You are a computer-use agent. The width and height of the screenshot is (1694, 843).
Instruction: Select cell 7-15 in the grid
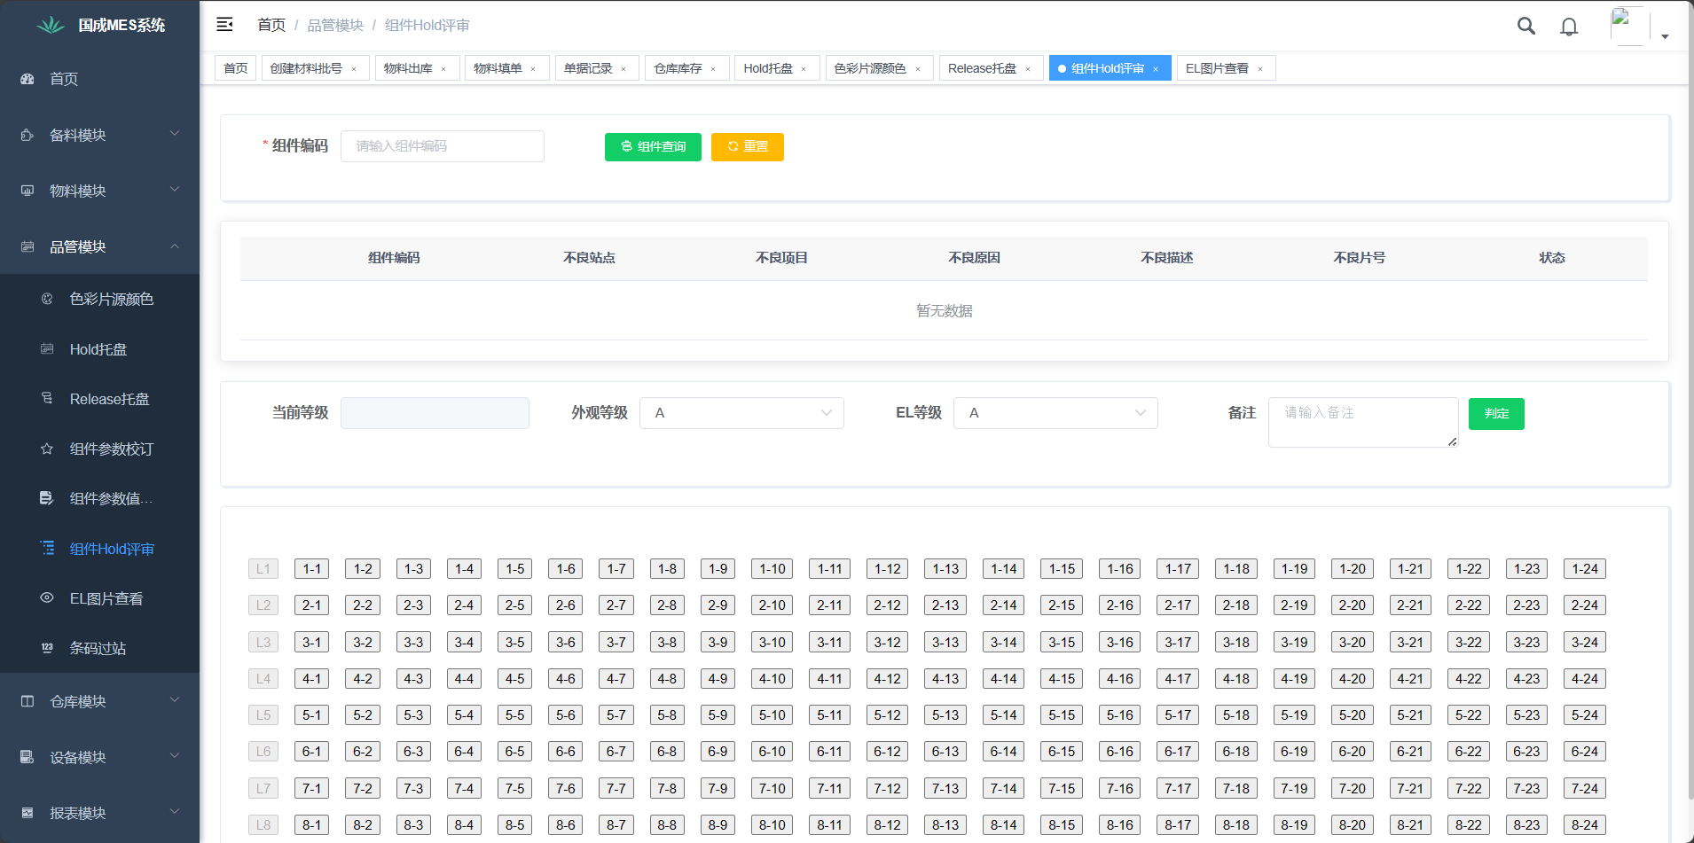1062,788
